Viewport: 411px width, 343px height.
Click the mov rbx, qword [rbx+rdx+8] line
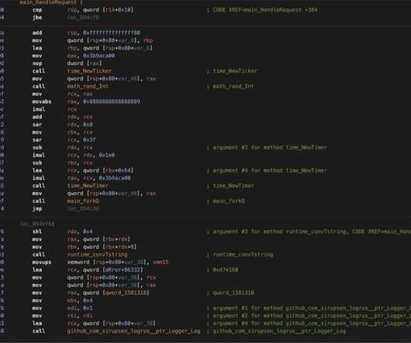pyautogui.click(x=85, y=247)
